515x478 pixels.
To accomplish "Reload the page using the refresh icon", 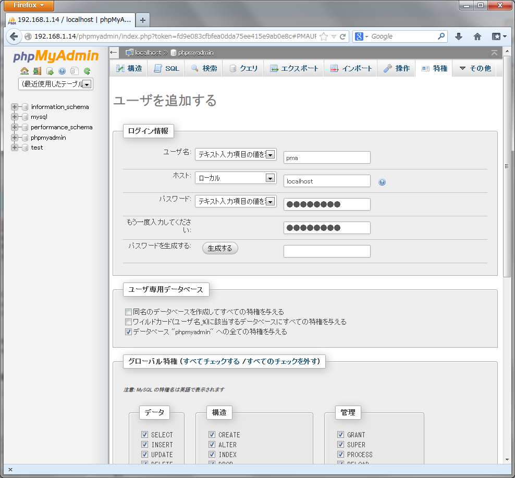I will click(342, 36).
